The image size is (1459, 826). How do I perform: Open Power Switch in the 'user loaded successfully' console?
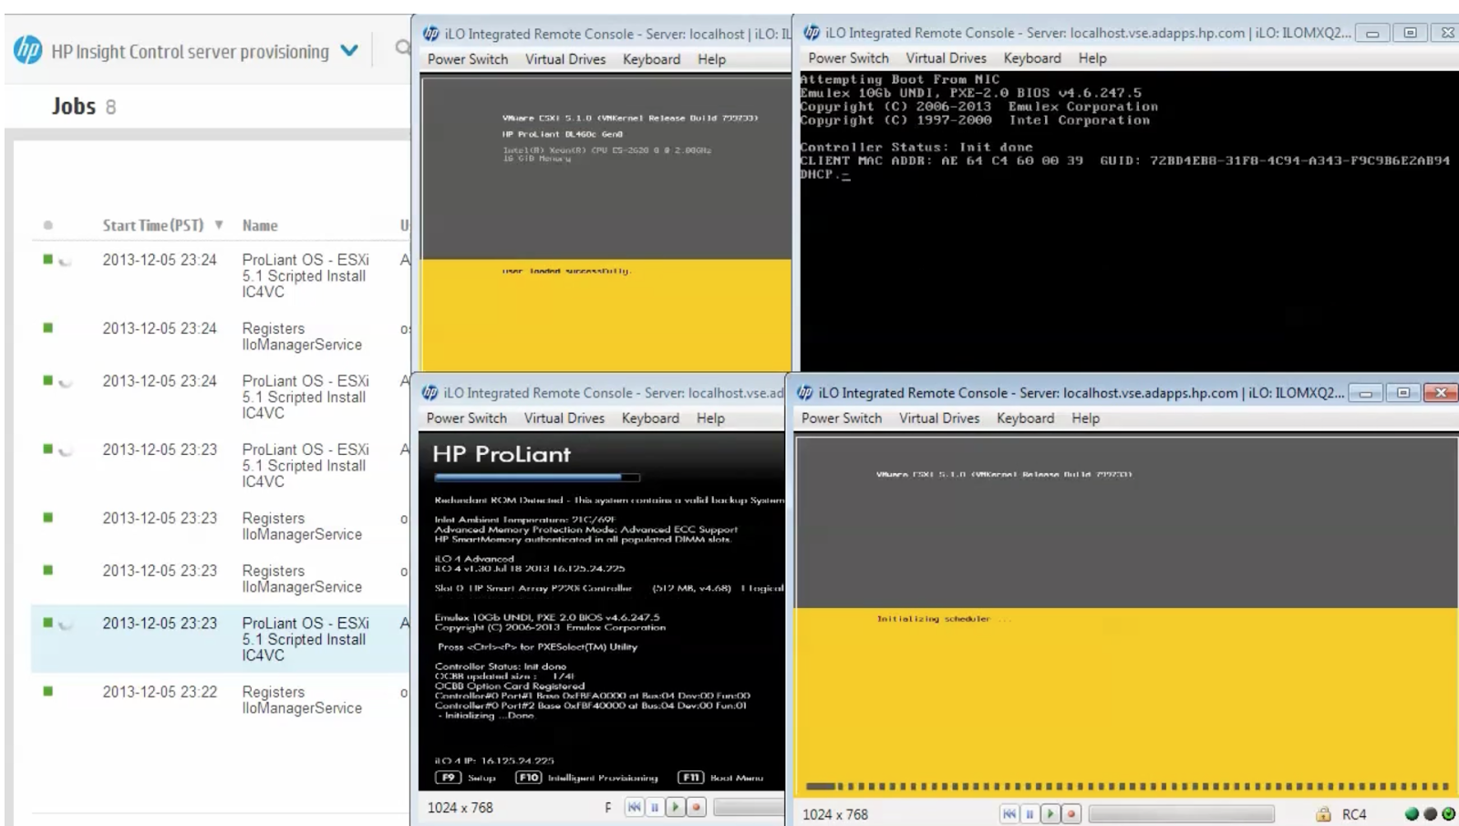click(x=468, y=59)
